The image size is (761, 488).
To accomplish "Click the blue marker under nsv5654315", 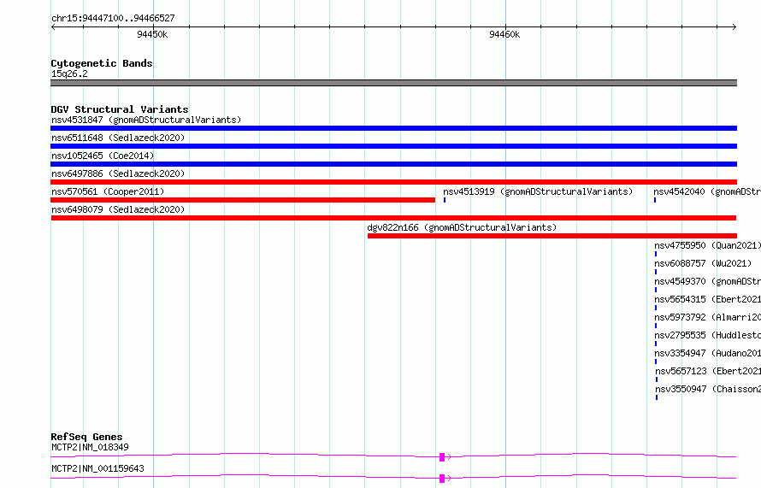I will click(656, 308).
